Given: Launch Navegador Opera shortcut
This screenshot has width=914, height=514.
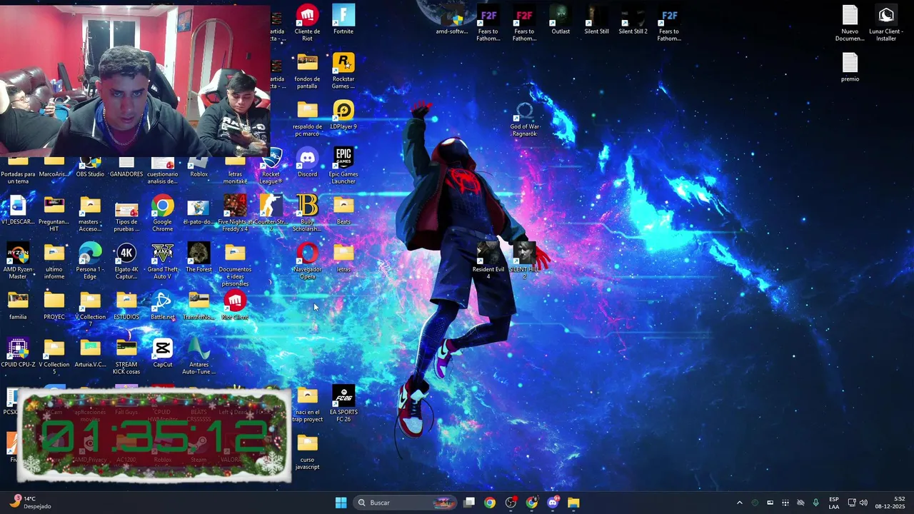Looking at the screenshot, I should [307, 261].
